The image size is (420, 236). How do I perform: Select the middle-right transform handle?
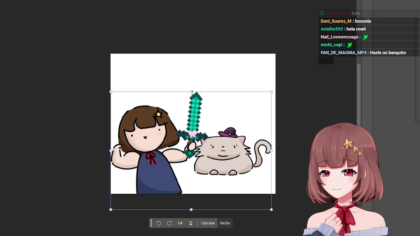click(271, 151)
